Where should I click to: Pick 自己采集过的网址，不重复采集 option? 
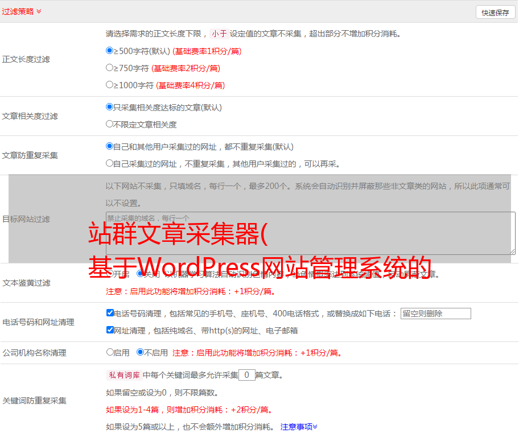click(x=109, y=163)
